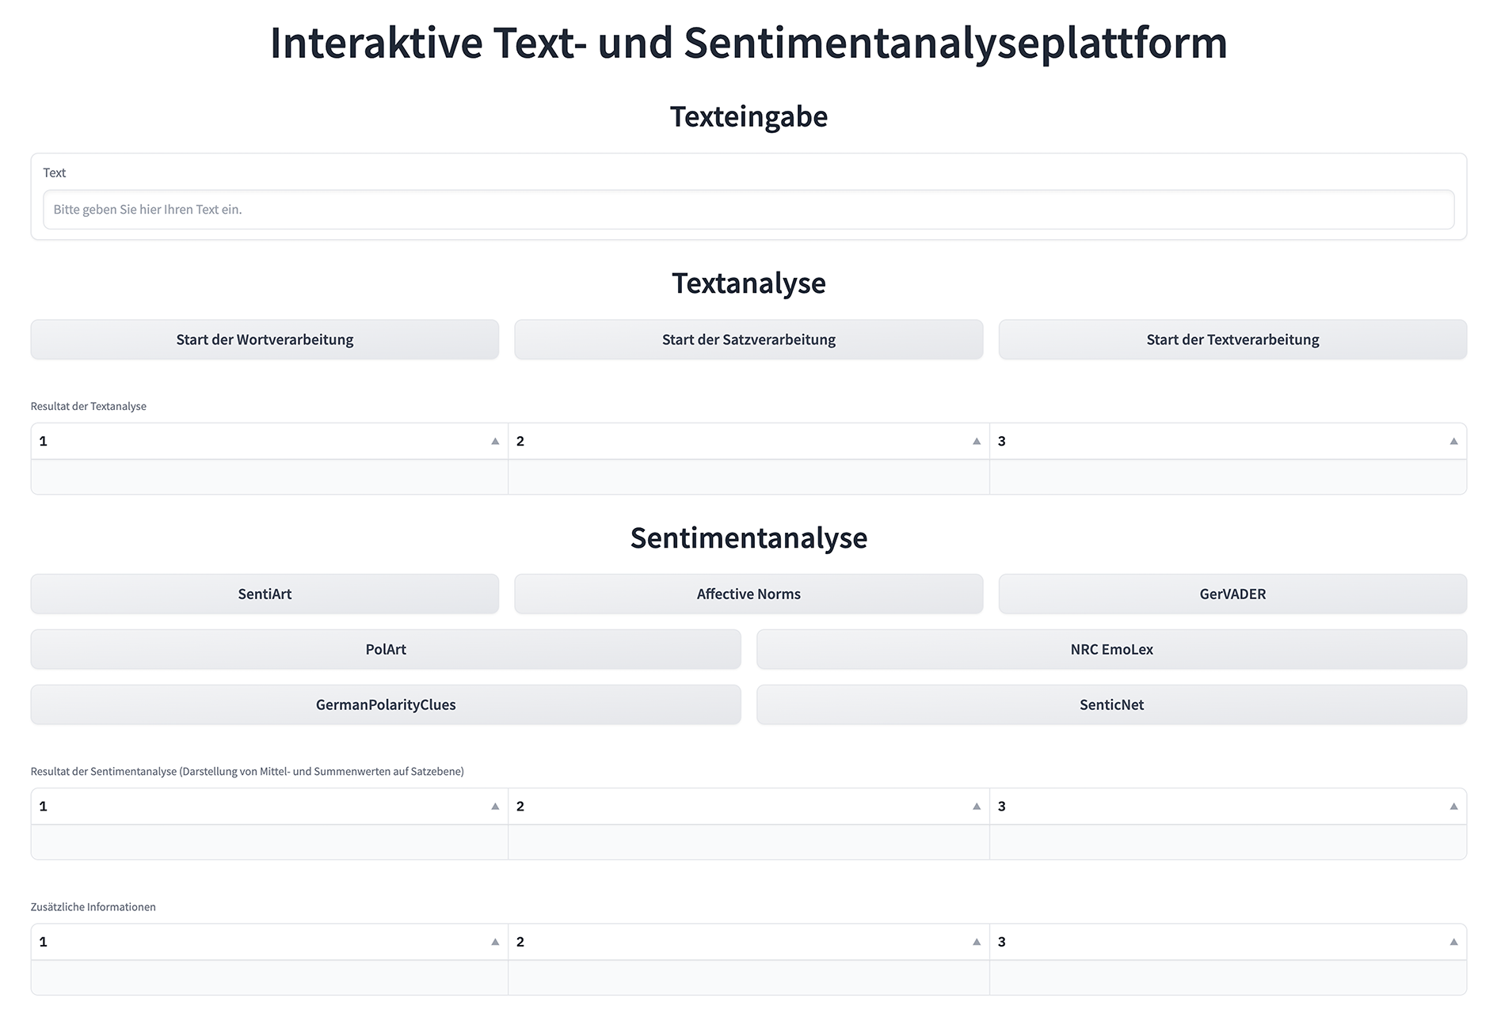Run GerVADER sentiment analysis

click(x=1232, y=594)
